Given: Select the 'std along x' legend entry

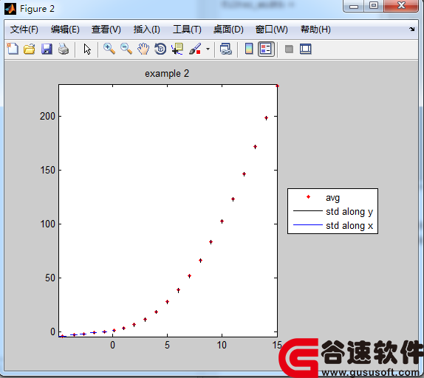Looking at the screenshot, I should pos(333,225).
